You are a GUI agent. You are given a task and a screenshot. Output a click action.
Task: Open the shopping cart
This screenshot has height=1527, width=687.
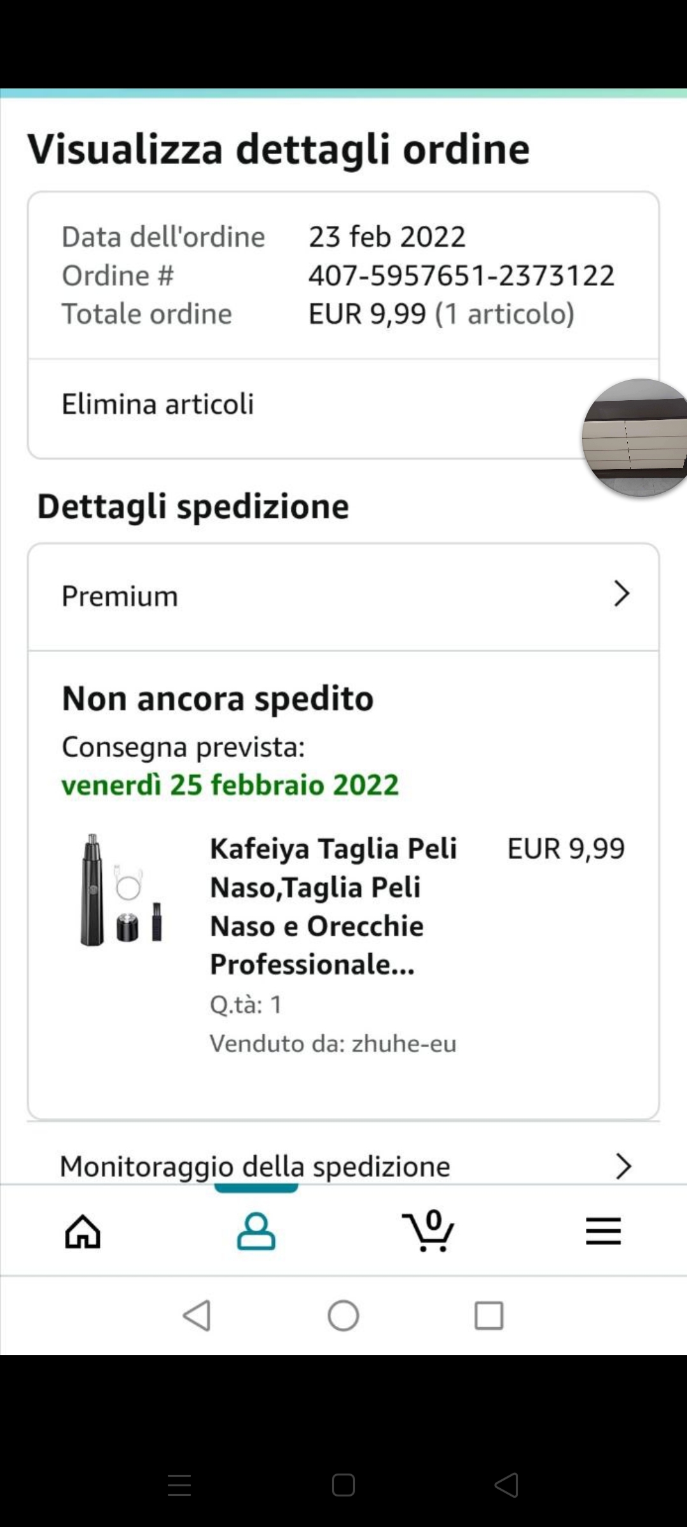pyautogui.click(x=429, y=1231)
